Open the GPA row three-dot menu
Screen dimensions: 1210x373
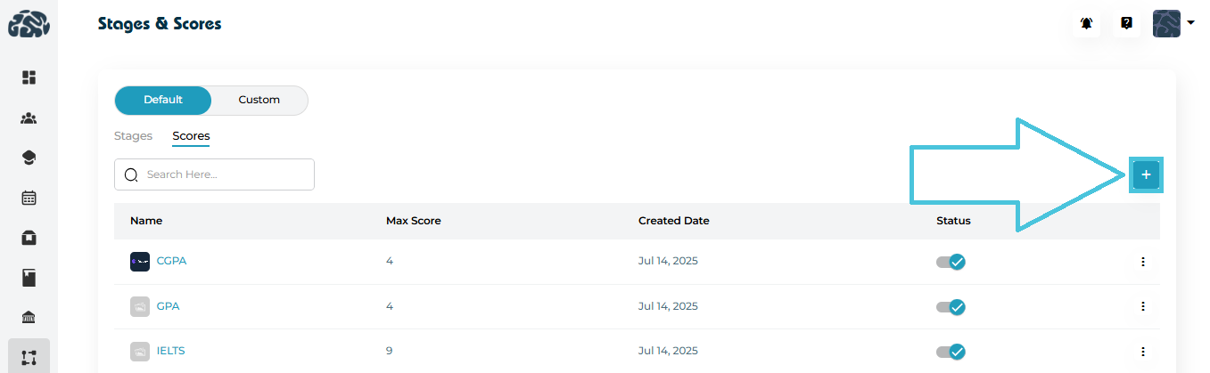1142,306
